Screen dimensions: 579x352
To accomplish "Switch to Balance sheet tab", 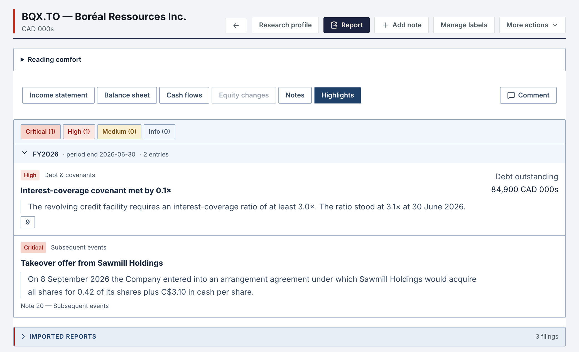I will click(x=127, y=95).
